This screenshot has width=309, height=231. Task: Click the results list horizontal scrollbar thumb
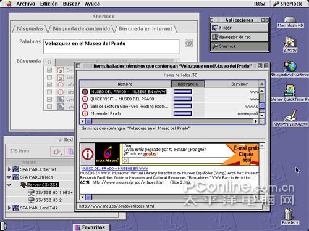[89, 121]
